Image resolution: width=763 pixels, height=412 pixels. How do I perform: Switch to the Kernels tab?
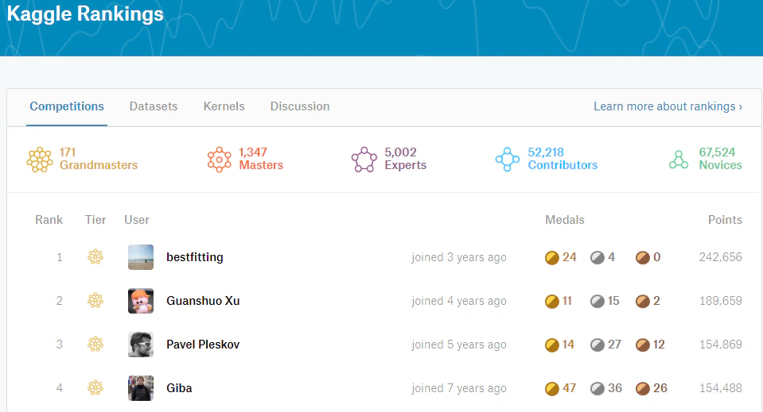coord(224,106)
